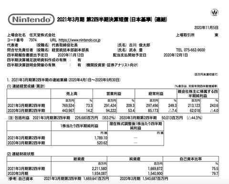Select ordinary profit value 85,173

coord(153,110)
